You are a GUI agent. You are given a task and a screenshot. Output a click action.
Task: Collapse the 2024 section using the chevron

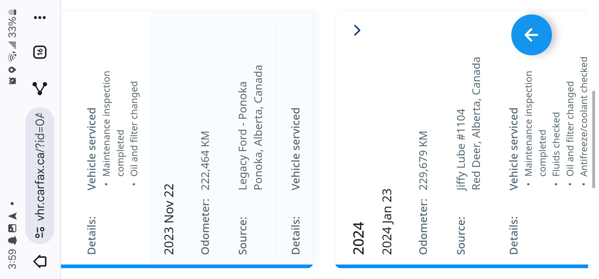tap(357, 30)
